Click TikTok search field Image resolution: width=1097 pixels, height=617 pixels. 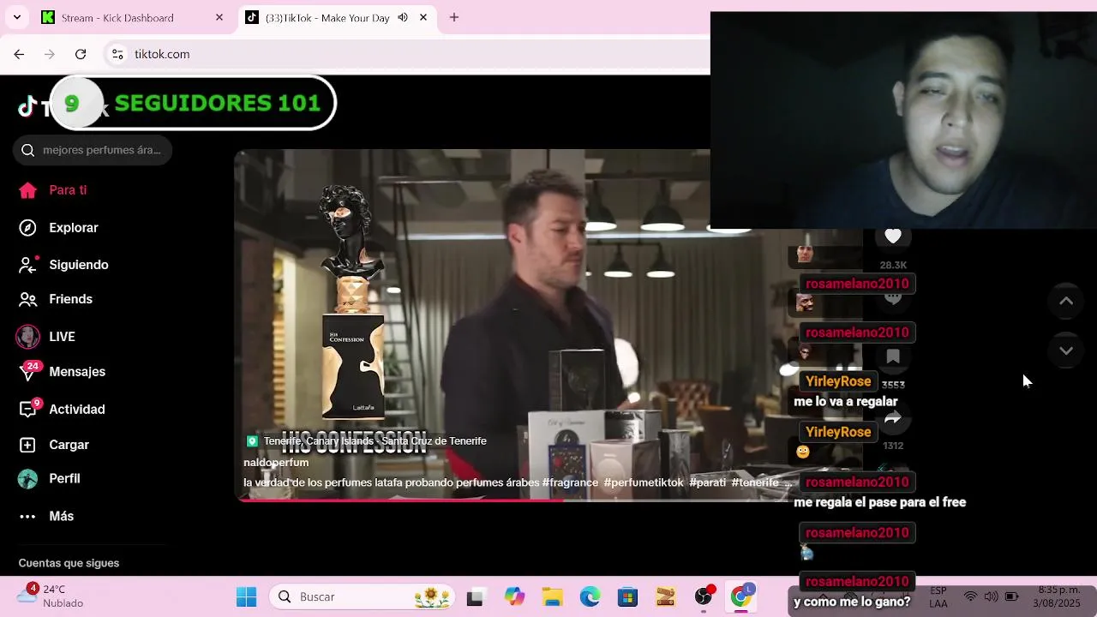coord(93,150)
